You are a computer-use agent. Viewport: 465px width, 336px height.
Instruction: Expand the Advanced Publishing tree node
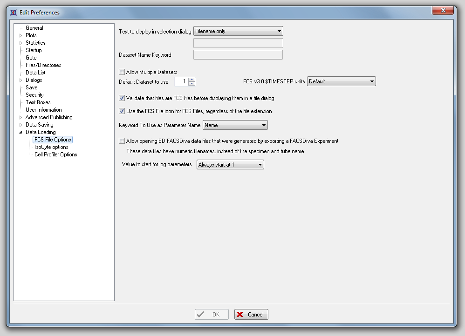21,117
